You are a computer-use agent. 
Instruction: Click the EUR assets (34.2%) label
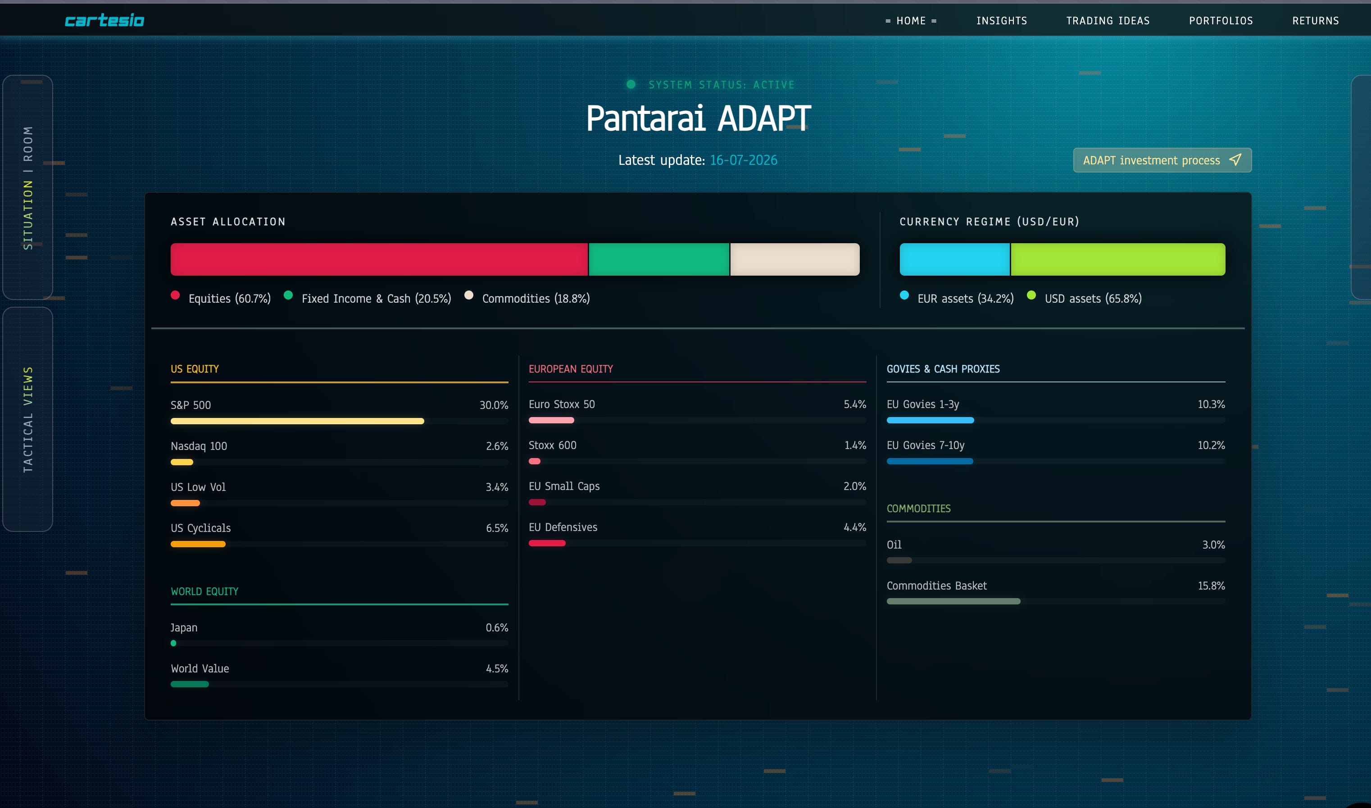[965, 298]
